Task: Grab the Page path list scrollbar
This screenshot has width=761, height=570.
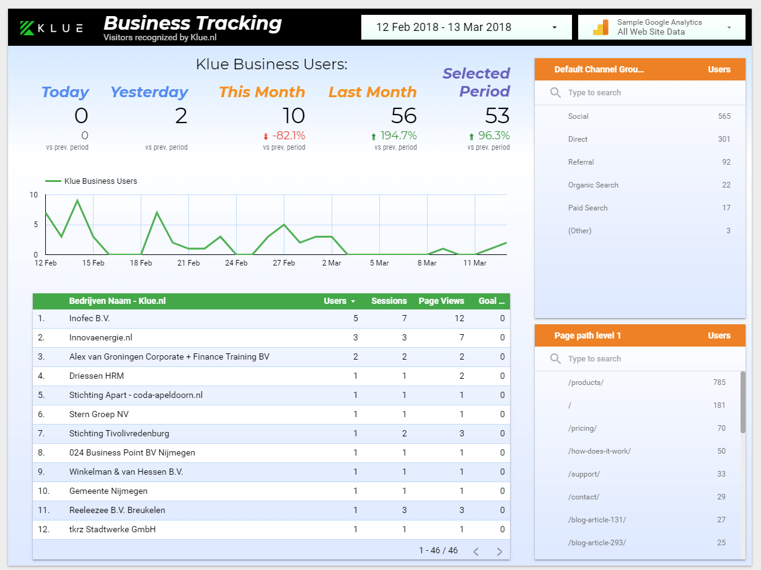Action: (743, 402)
